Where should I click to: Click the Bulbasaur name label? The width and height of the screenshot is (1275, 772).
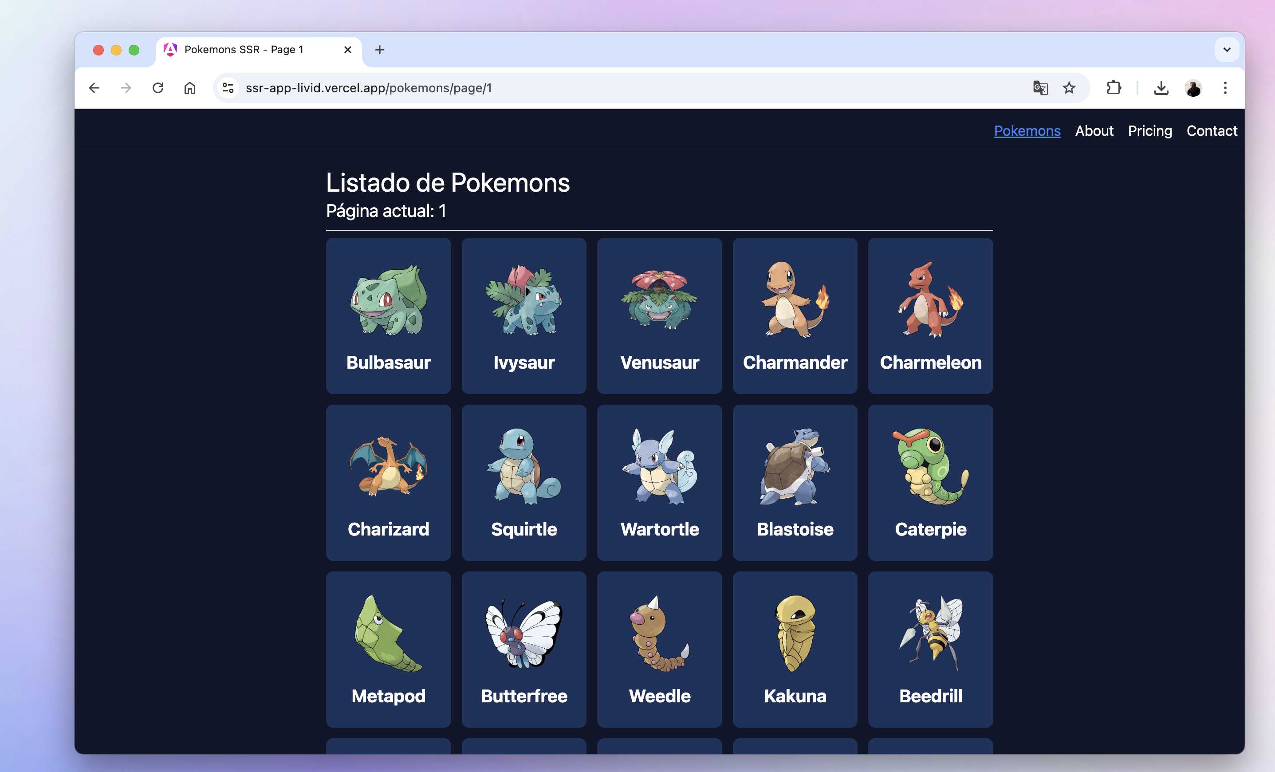coord(388,362)
